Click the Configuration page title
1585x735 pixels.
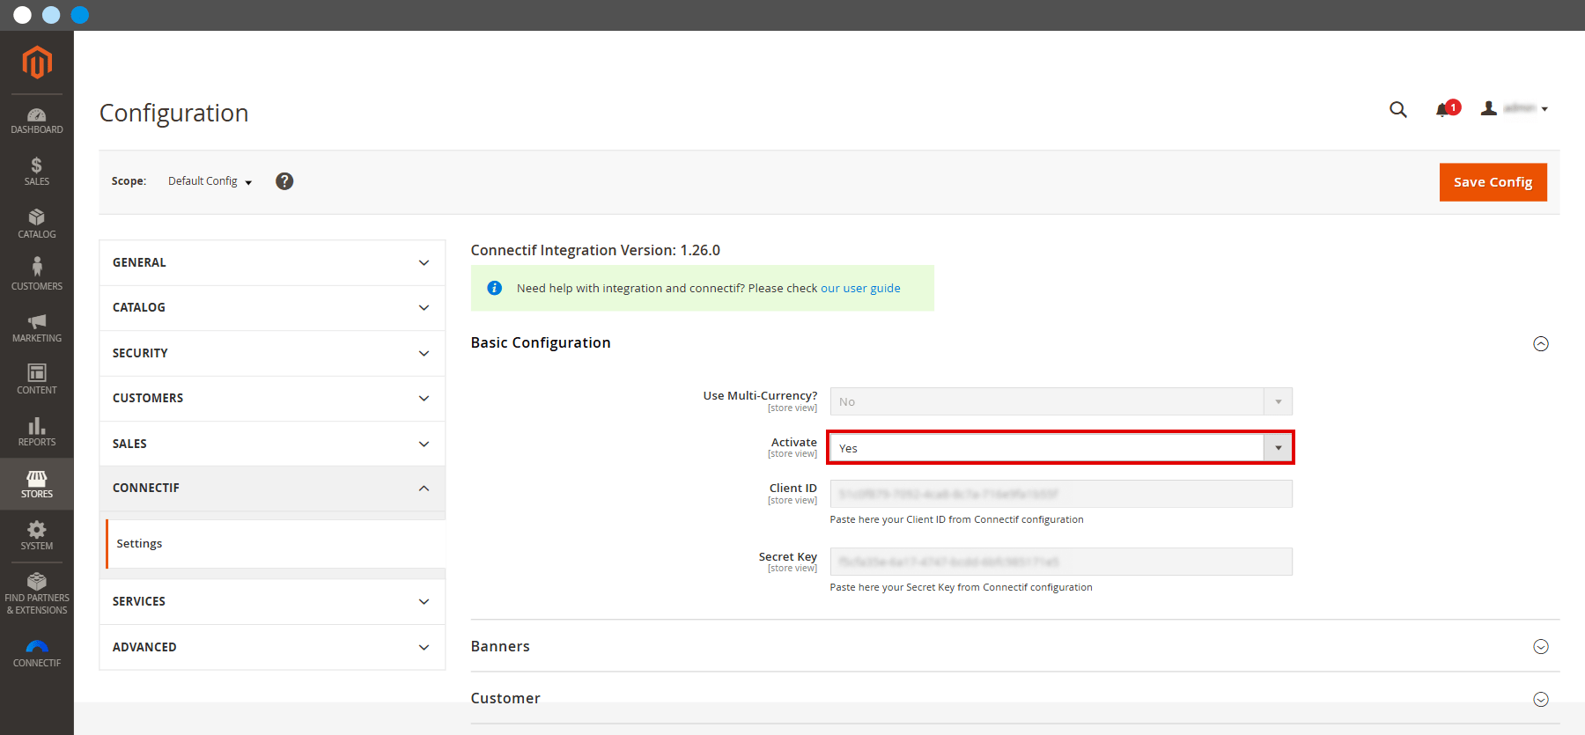click(174, 114)
